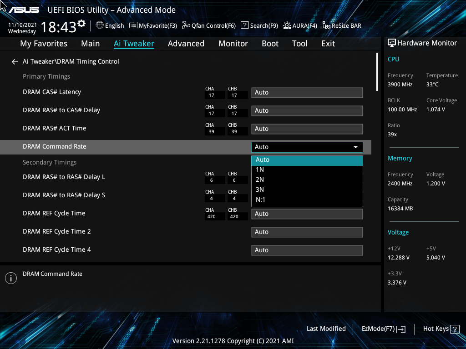Open the Exit tab
Image resolution: width=466 pixels, height=349 pixels.
[x=328, y=44]
